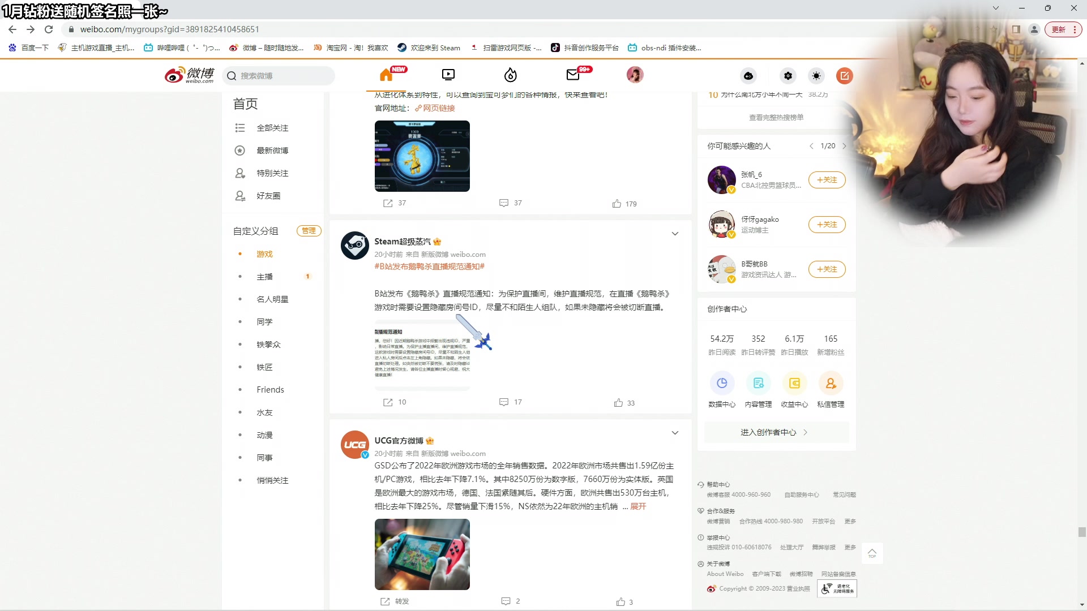Follow 张帆_6
Image resolution: width=1087 pixels, height=611 pixels.
click(x=827, y=180)
